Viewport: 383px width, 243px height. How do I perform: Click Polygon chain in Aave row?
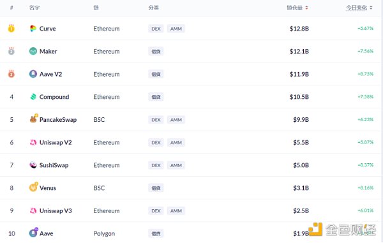(x=104, y=233)
